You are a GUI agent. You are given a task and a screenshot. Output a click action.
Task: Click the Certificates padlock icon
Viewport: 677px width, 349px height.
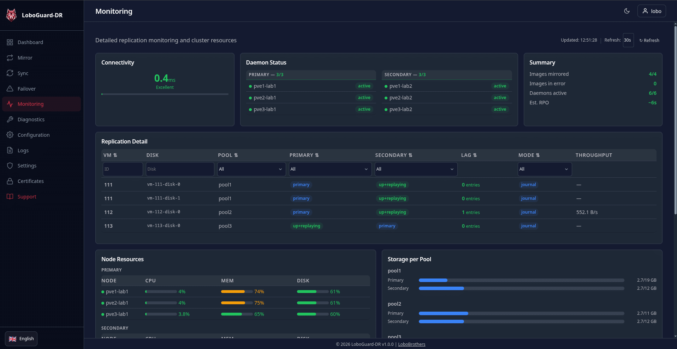pos(10,181)
